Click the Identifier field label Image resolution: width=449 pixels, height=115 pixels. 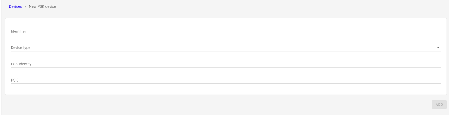point(19,32)
